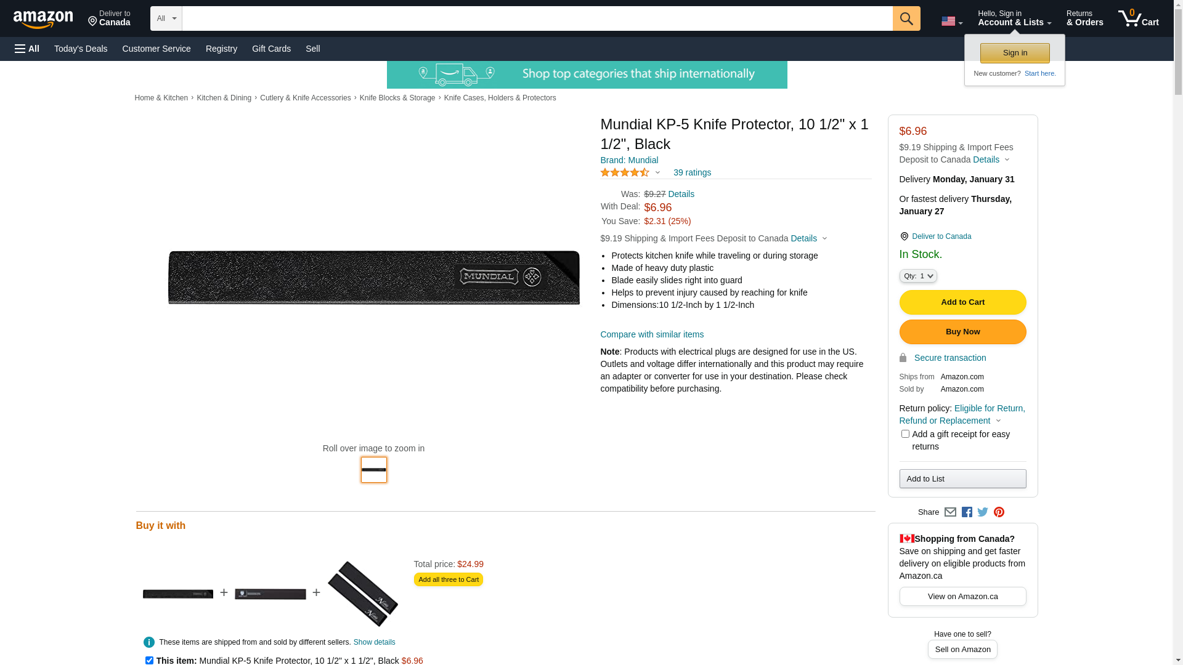
Task: Open the Qty quantity dropdown
Action: click(x=918, y=276)
